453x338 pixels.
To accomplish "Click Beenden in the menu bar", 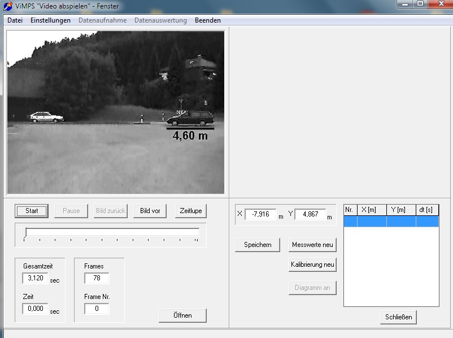I will point(207,20).
